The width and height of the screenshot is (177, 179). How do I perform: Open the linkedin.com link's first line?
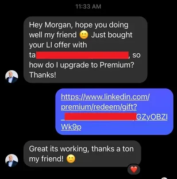(105, 97)
